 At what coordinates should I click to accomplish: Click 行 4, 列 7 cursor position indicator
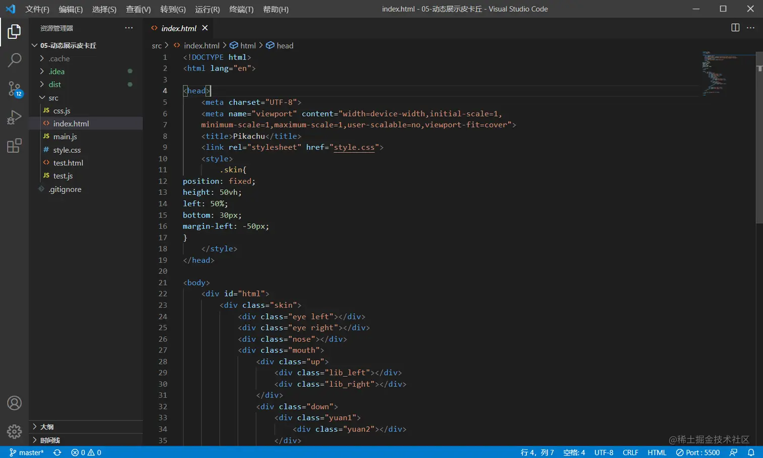coord(537,452)
